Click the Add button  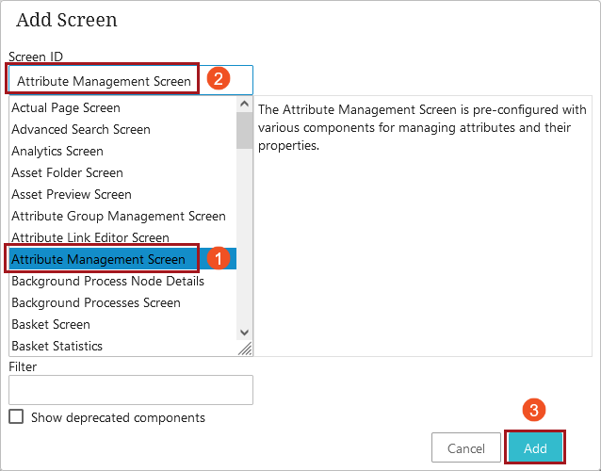click(535, 447)
